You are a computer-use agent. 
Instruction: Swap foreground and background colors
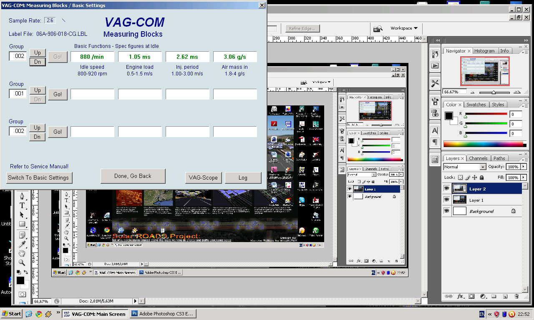(x=26, y=272)
